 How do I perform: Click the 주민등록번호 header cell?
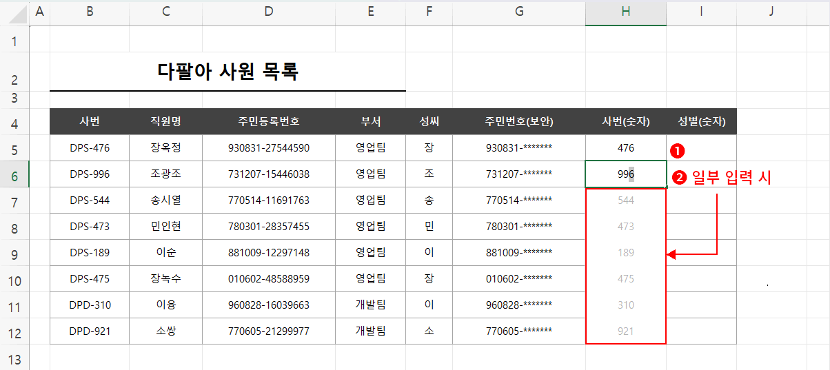(269, 122)
